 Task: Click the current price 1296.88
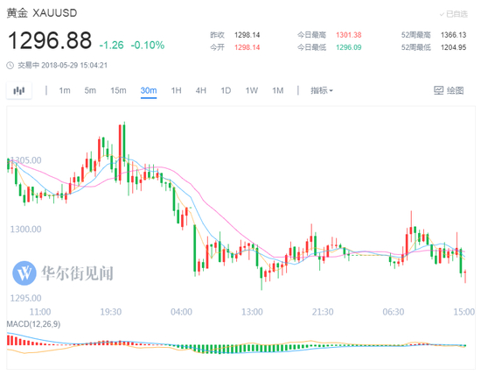(49, 40)
